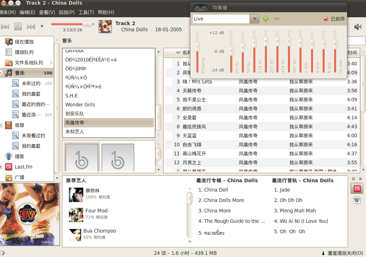
Task: Select artist Wonder Girls in list
Action: pos(109,105)
